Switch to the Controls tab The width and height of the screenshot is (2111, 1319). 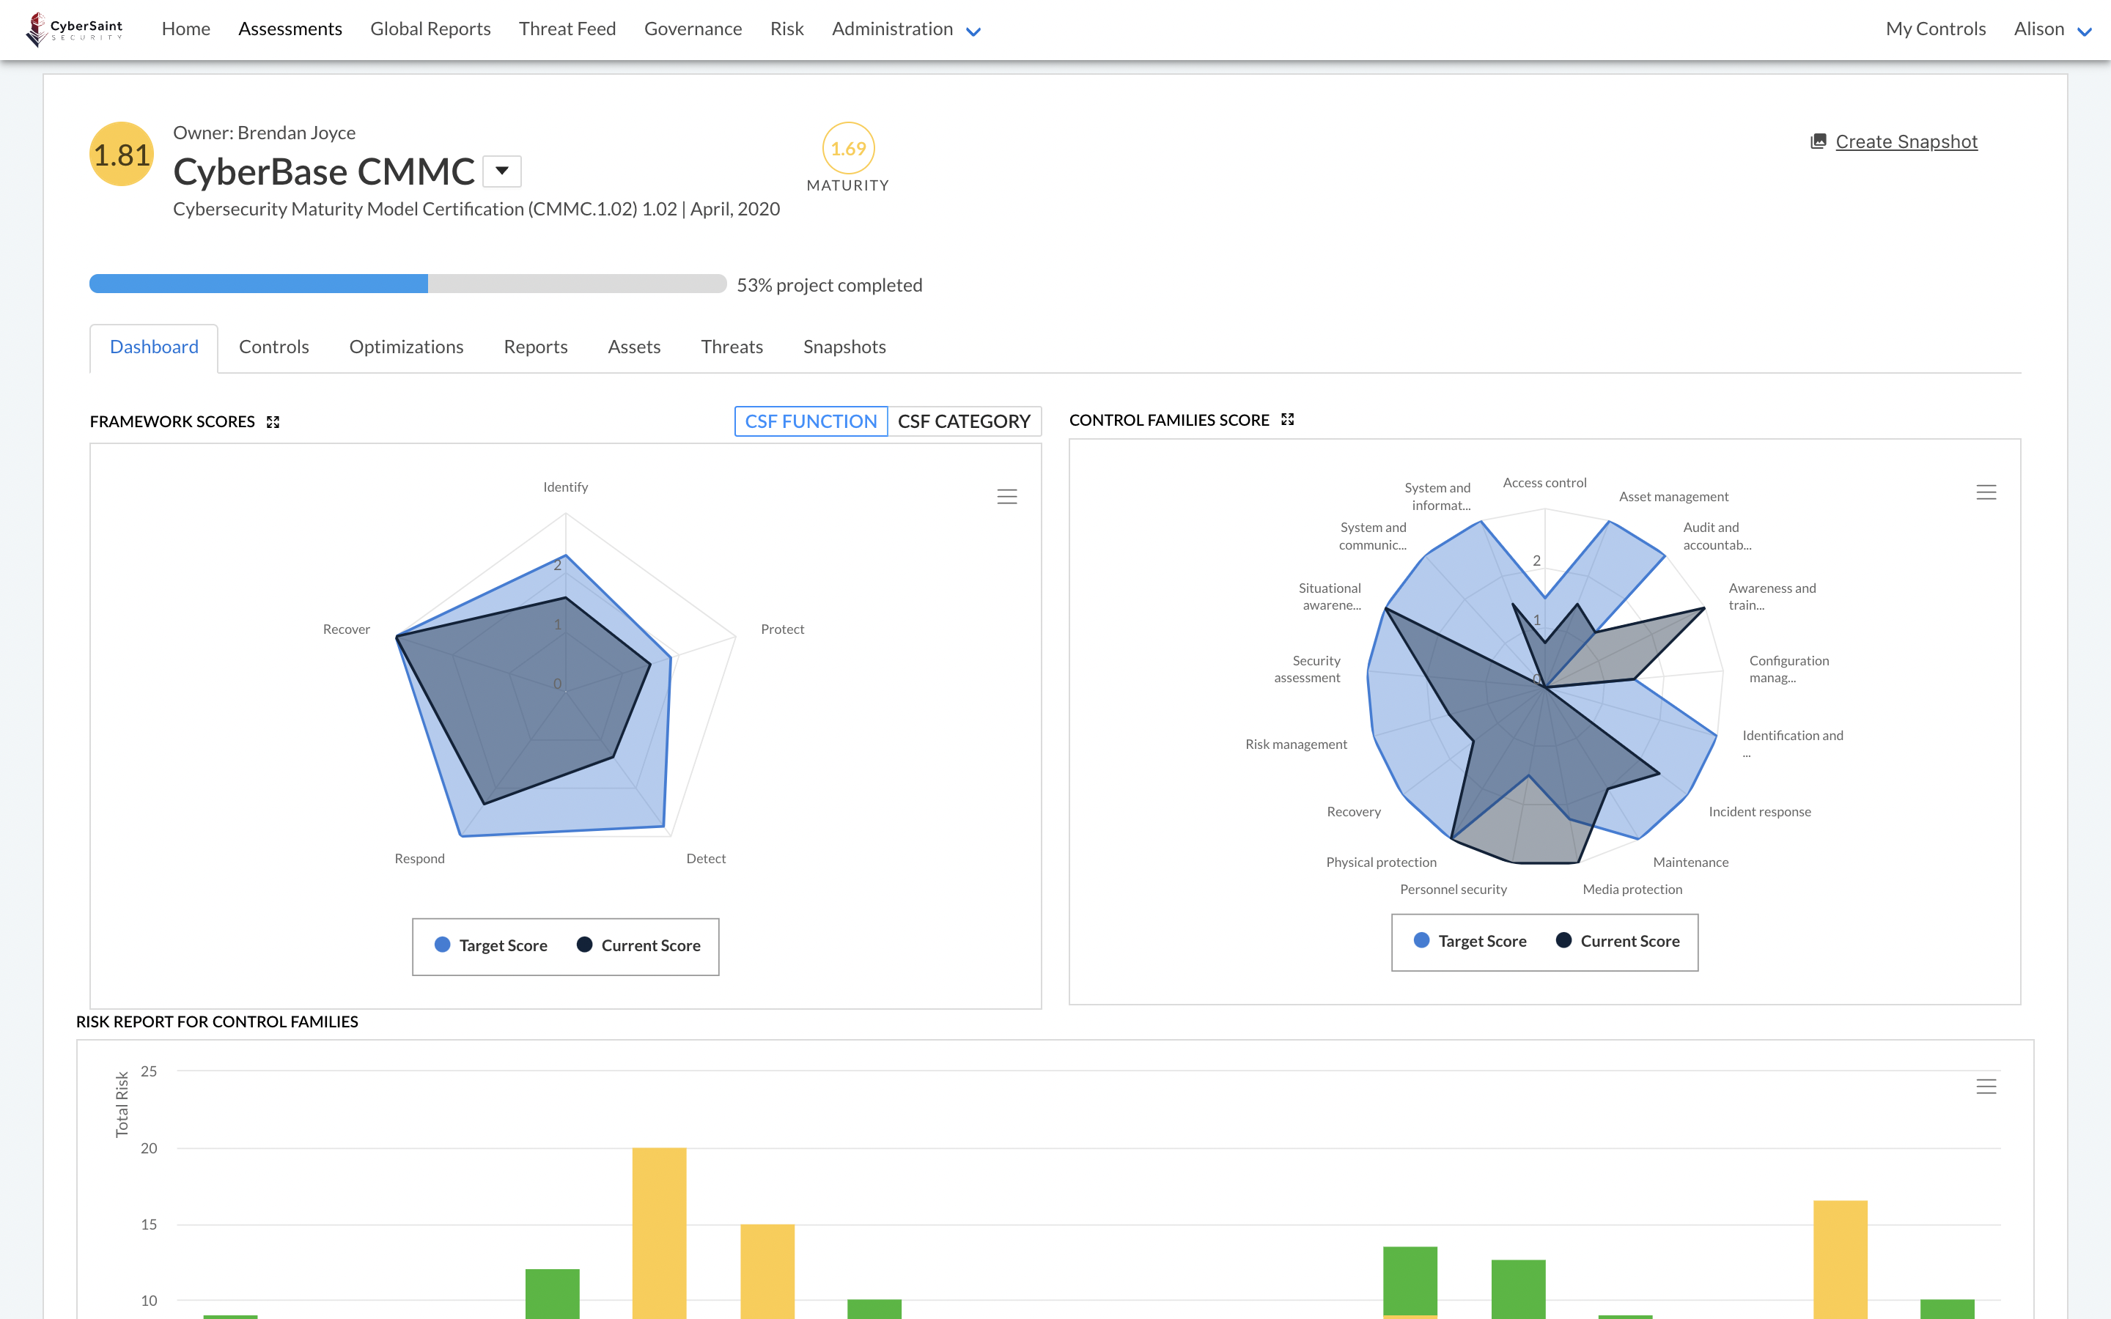tap(274, 347)
